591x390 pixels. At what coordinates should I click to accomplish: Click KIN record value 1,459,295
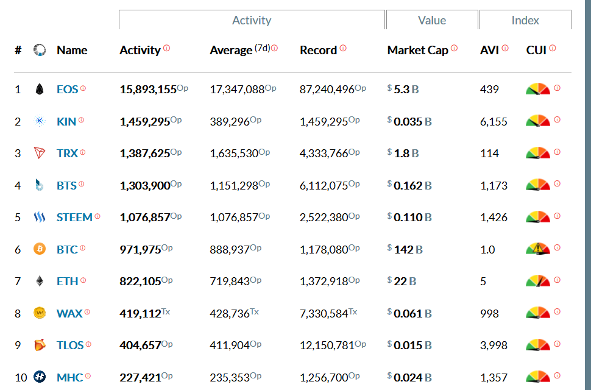324,121
